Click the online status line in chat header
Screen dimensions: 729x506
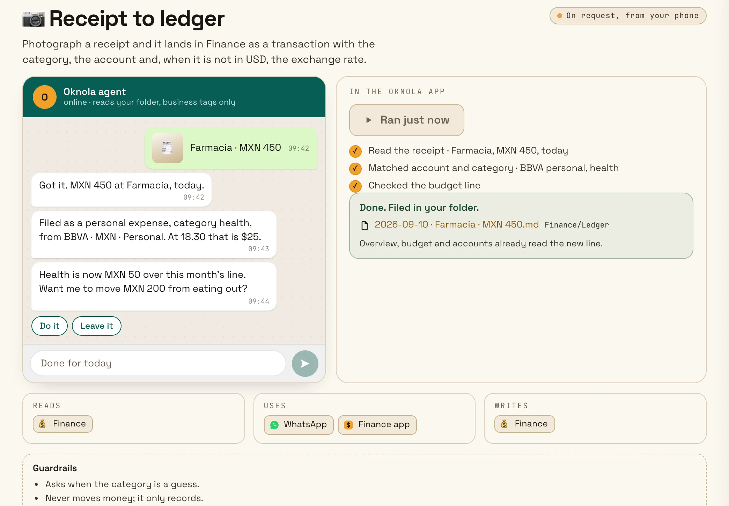pos(149,102)
